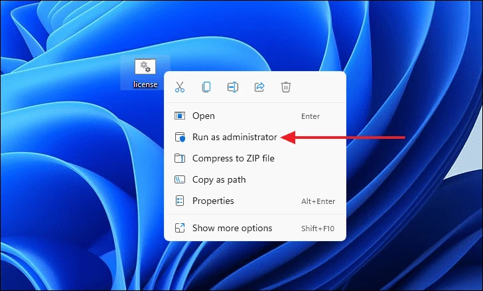Click the license file name label

point(145,84)
